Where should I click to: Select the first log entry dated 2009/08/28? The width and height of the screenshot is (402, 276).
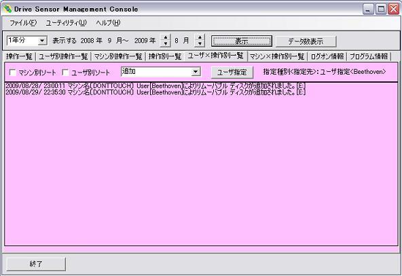[156, 85]
